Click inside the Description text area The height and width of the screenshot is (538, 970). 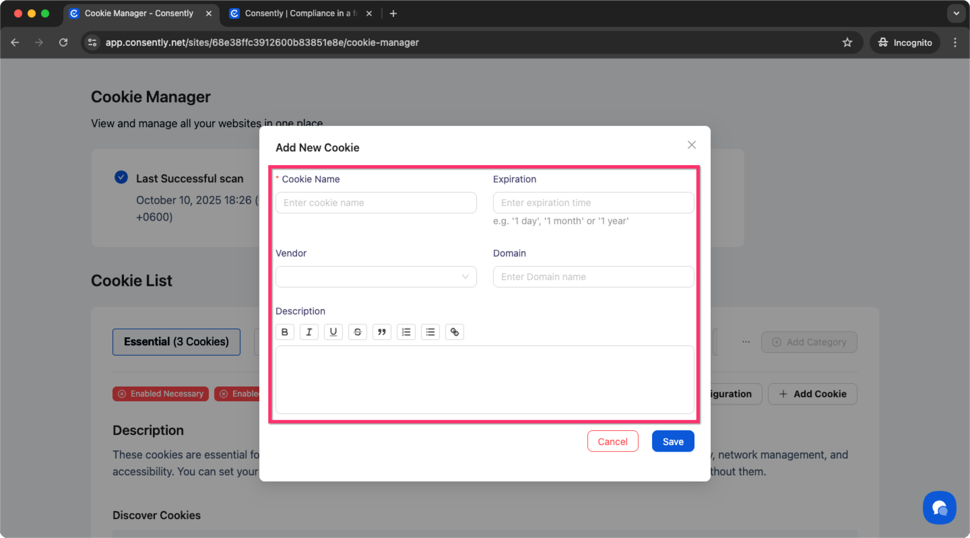point(484,379)
